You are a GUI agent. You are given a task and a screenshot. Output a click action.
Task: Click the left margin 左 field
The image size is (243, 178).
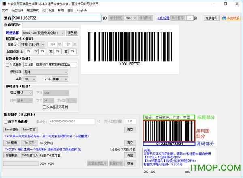tap(58, 52)
